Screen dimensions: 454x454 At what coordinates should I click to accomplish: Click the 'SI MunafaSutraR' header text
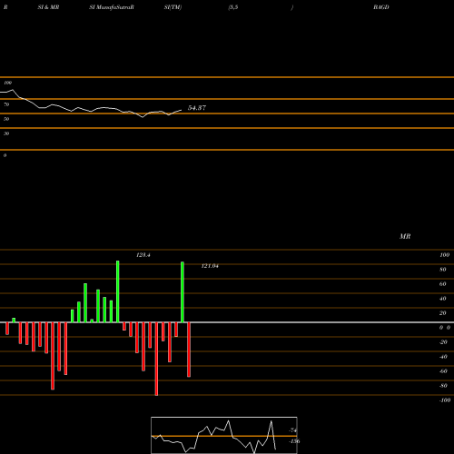[x=112, y=7]
